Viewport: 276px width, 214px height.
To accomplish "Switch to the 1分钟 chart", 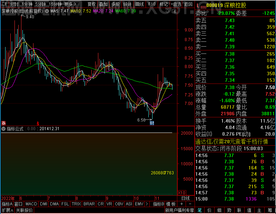I will 27,4.
